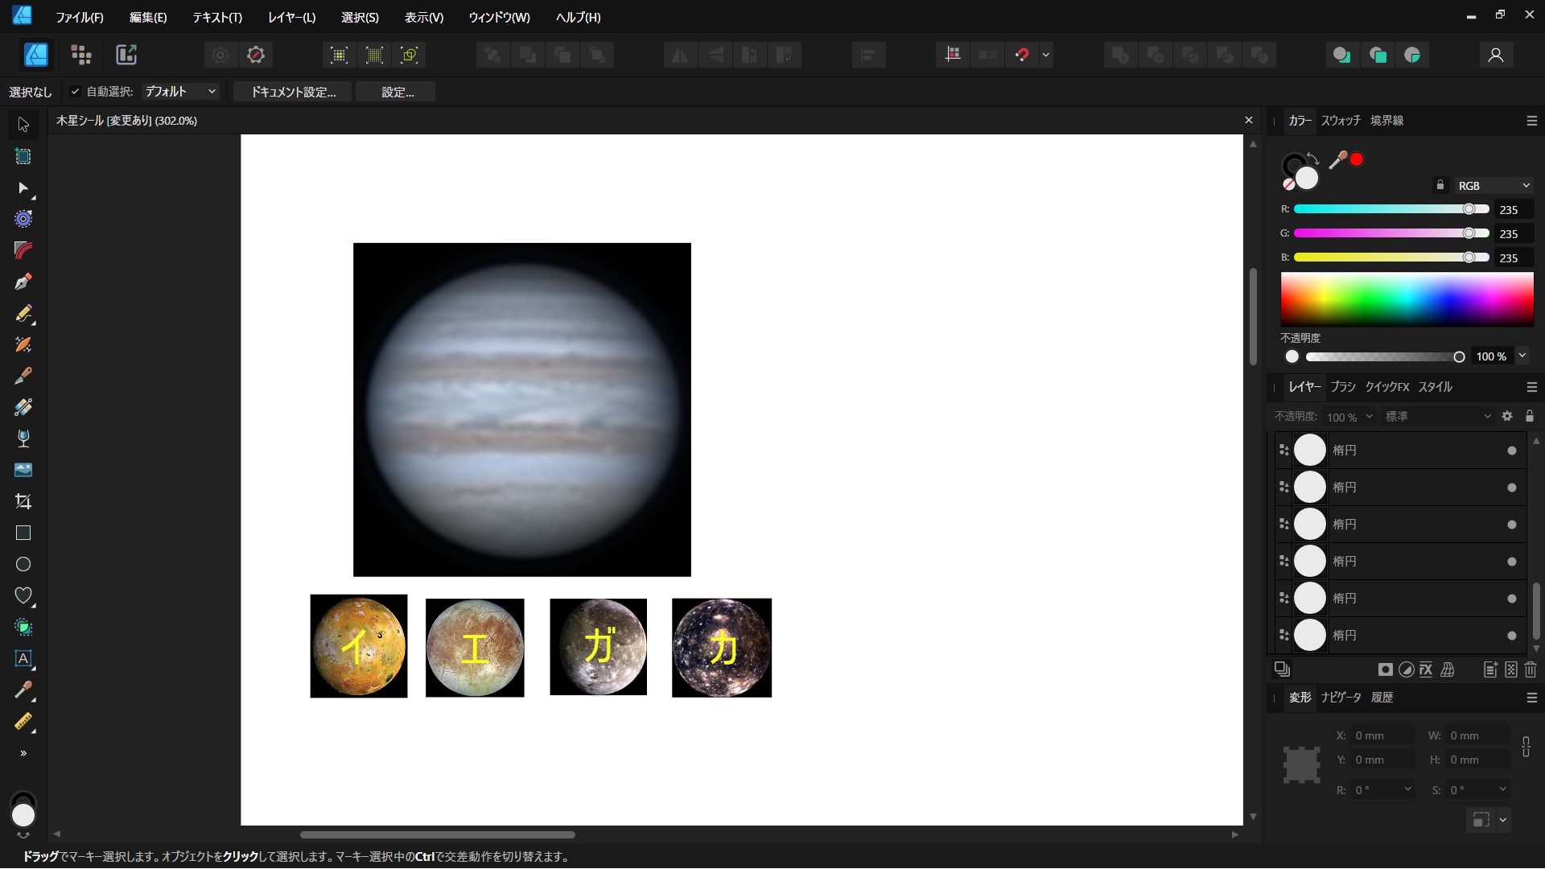The image size is (1545, 869).
Task: Open the auto-select default dropdown
Action: 180,92
